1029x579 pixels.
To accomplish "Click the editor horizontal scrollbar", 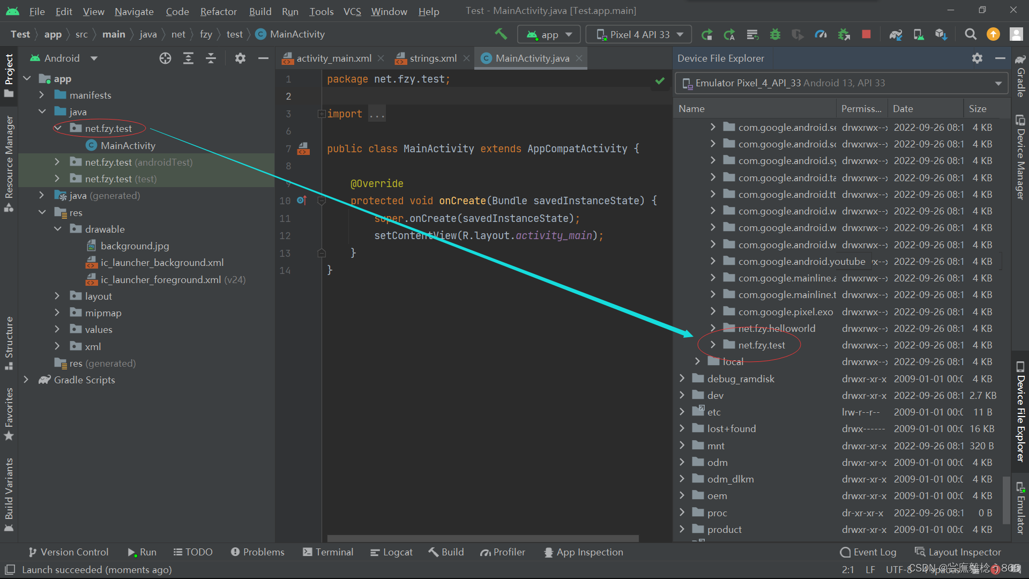I will (482, 538).
